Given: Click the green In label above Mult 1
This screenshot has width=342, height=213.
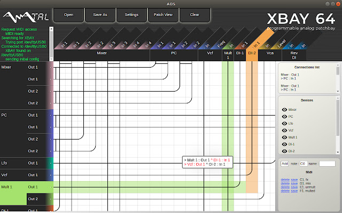Looking at the screenshot, I should pos(231,46).
